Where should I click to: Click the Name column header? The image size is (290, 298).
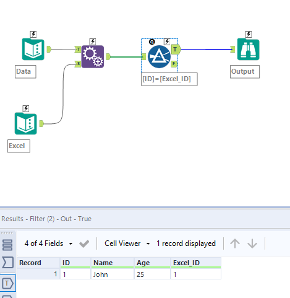tap(113, 263)
